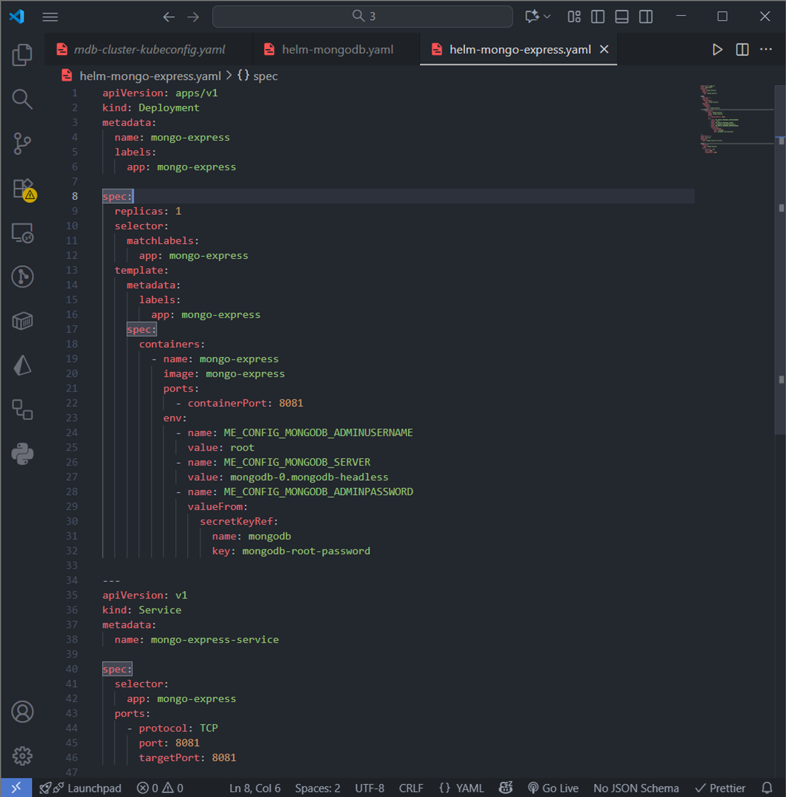
Task: Click 'containerPort: 8081' text
Action: click(x=246, y=403)
